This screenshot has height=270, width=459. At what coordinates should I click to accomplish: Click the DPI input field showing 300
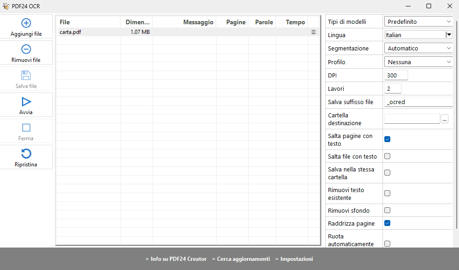tap(396, 75)
